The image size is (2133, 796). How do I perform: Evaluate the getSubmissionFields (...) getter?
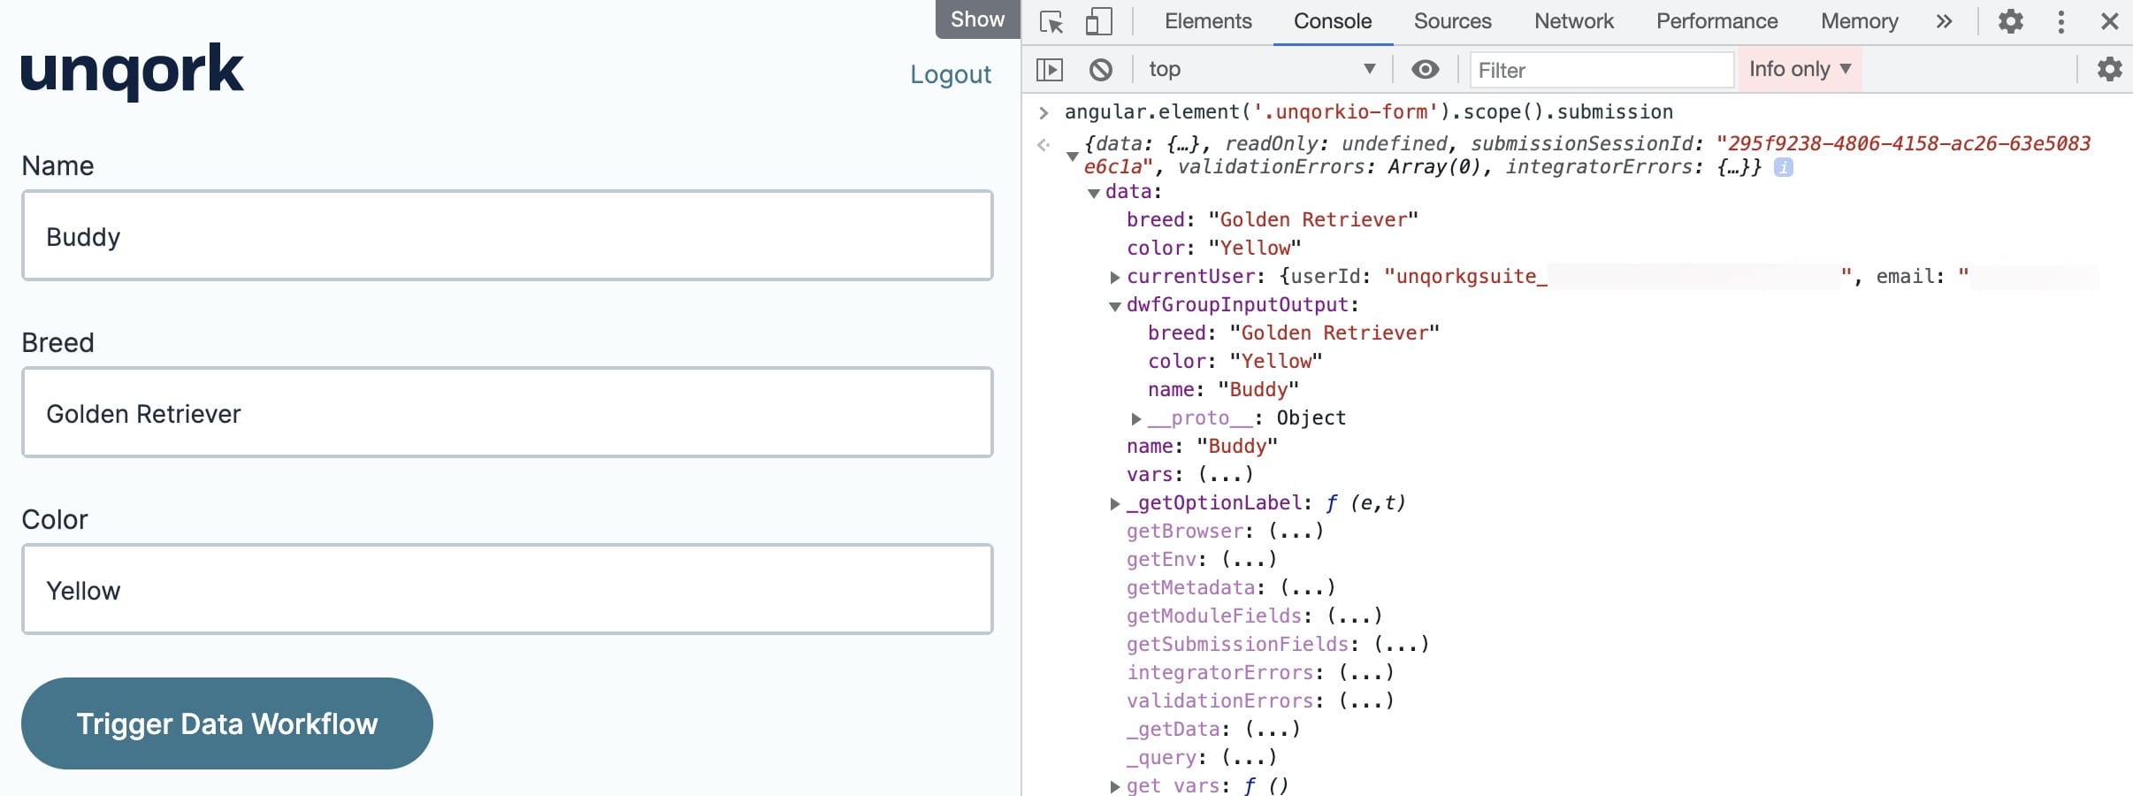pos(1401,645)
